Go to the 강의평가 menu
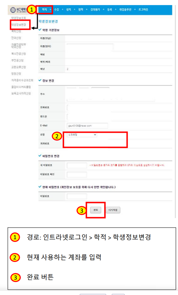Screen dimensions: 178x295 pyautogui.click(x=95, y=9)
